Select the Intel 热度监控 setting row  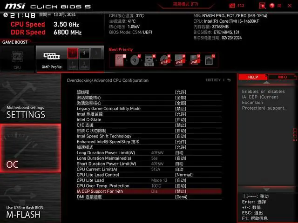tap(149, 114)
